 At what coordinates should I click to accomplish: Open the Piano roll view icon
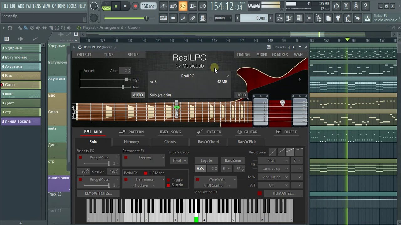click(289, 18)
